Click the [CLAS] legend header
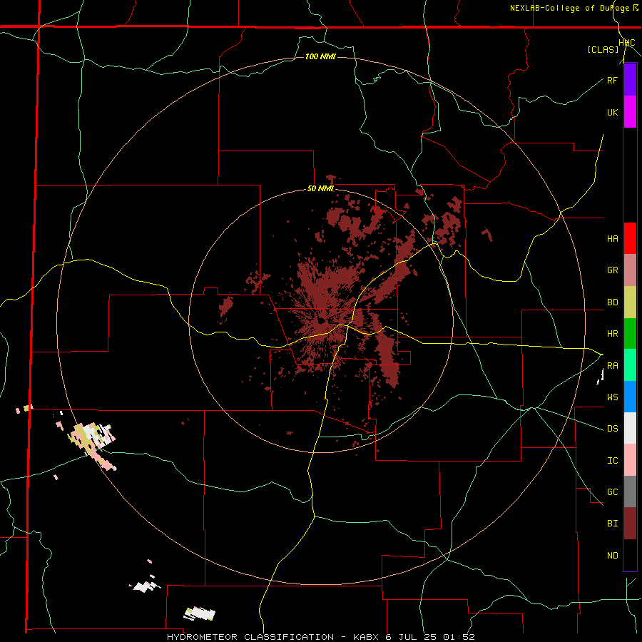Viewport: 642px width, 642px height. tap(603, 49)
